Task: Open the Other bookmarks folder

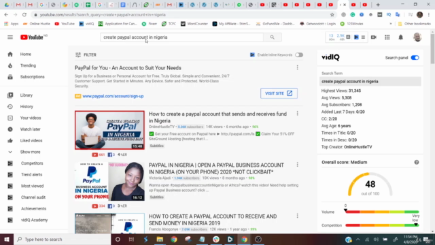Action: (x=415, y=24)
